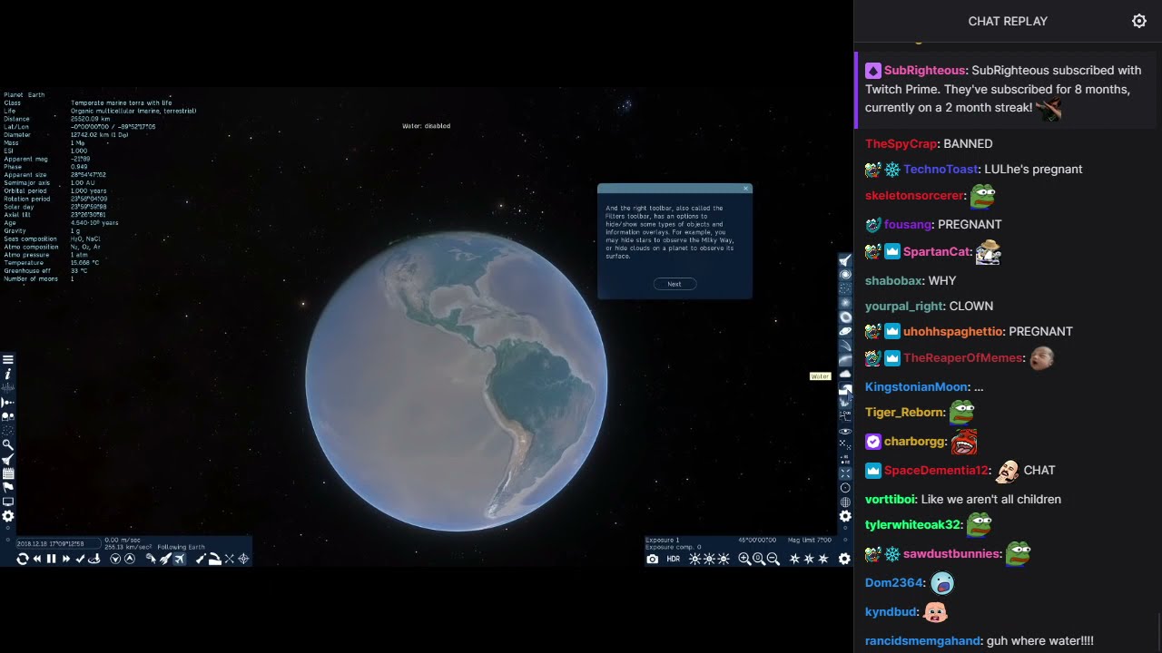Increase exposure with sun plus icon
Image resolution: width=1162 pixels, height=653 pixels.
[x=694, y=559]
